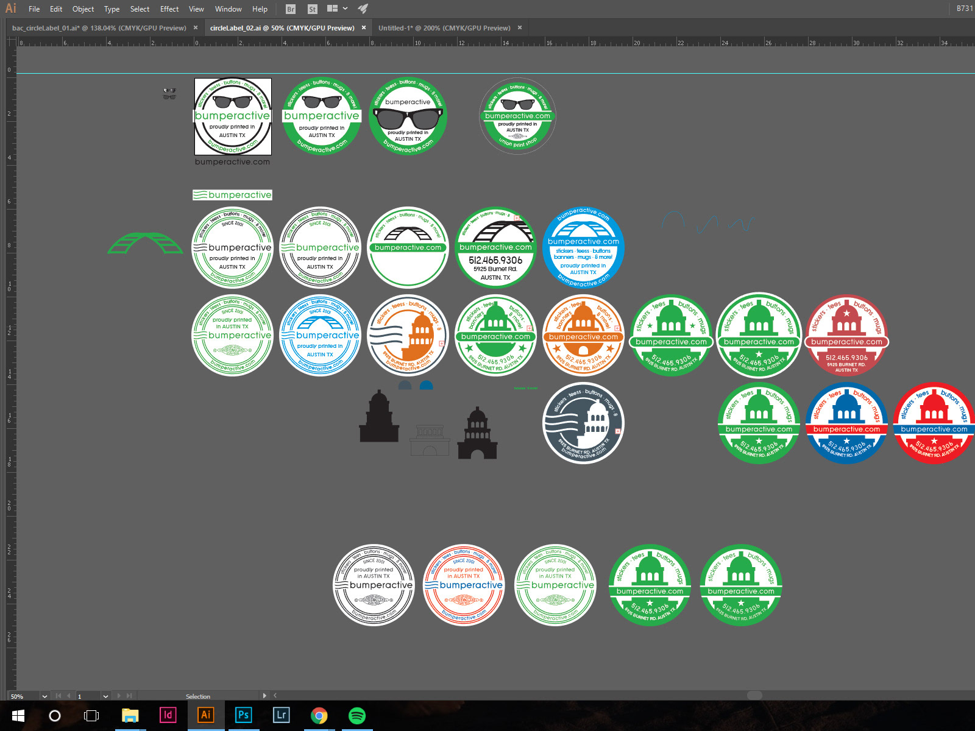Select the green striped bumperactive wordmark
Image resolution: width=975 pixels, height=731 pixels.
(232, 195)
